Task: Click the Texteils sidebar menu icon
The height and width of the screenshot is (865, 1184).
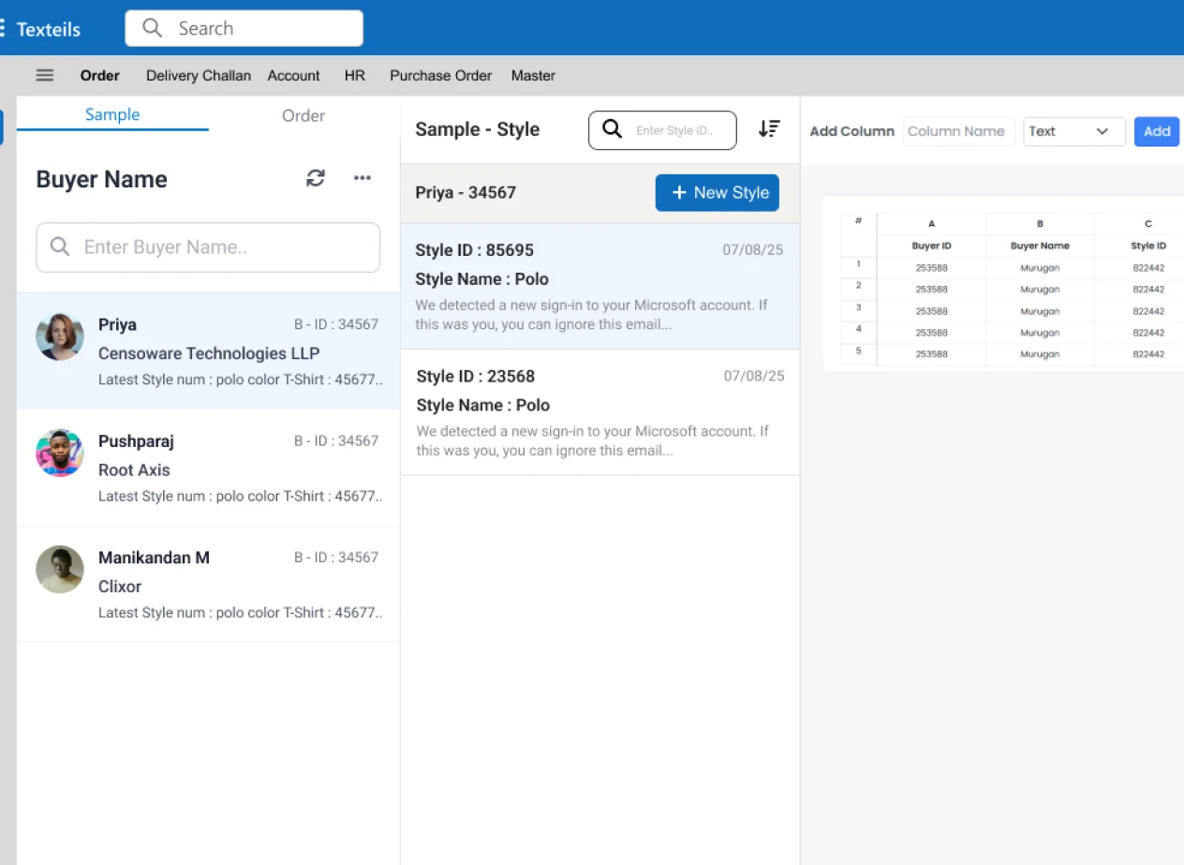Action: [4, 28]
